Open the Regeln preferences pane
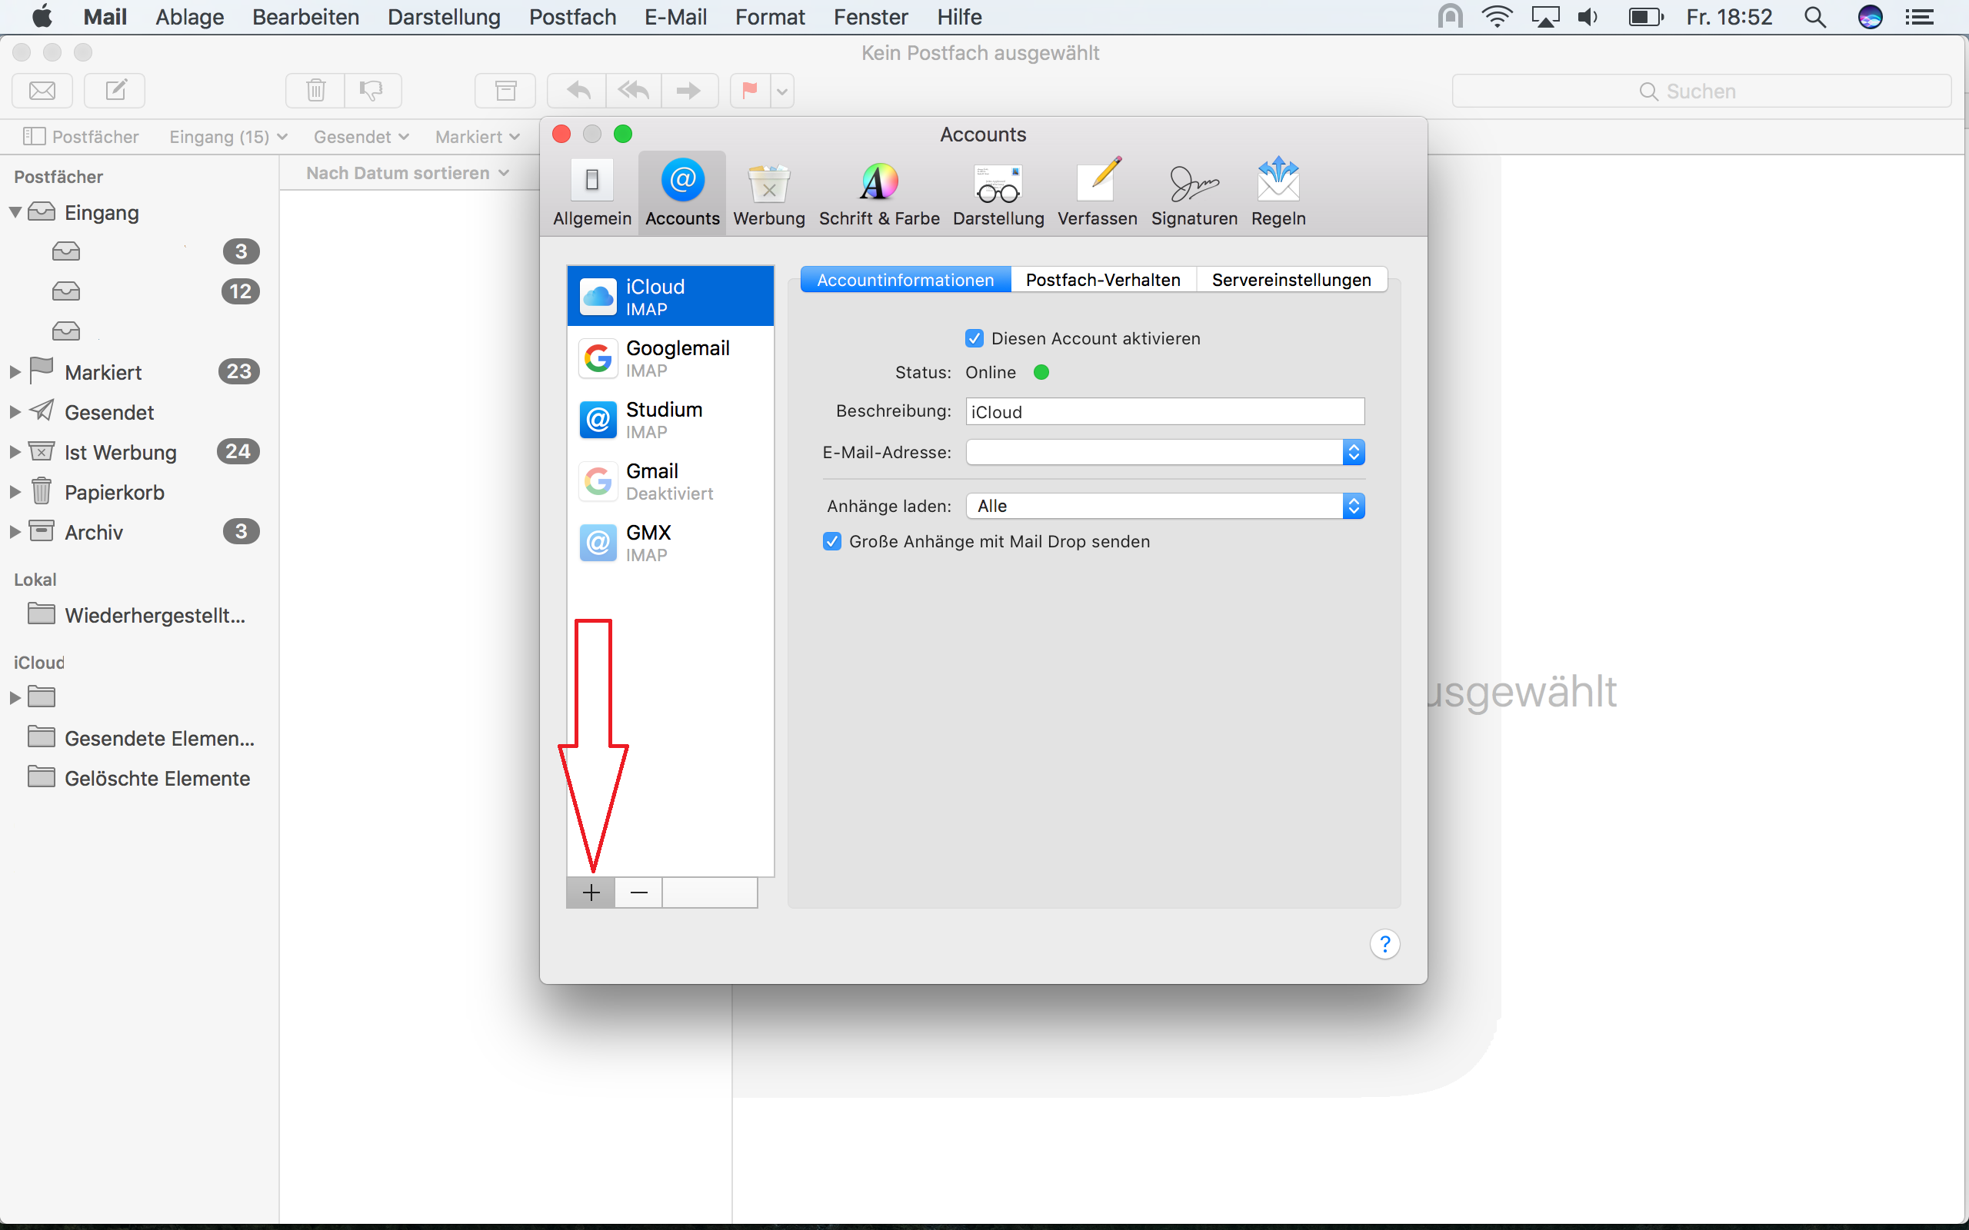 [x=1278, y=192]
